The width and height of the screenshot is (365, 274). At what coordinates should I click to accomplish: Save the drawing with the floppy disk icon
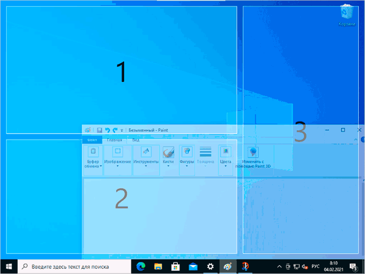point(100,130)
